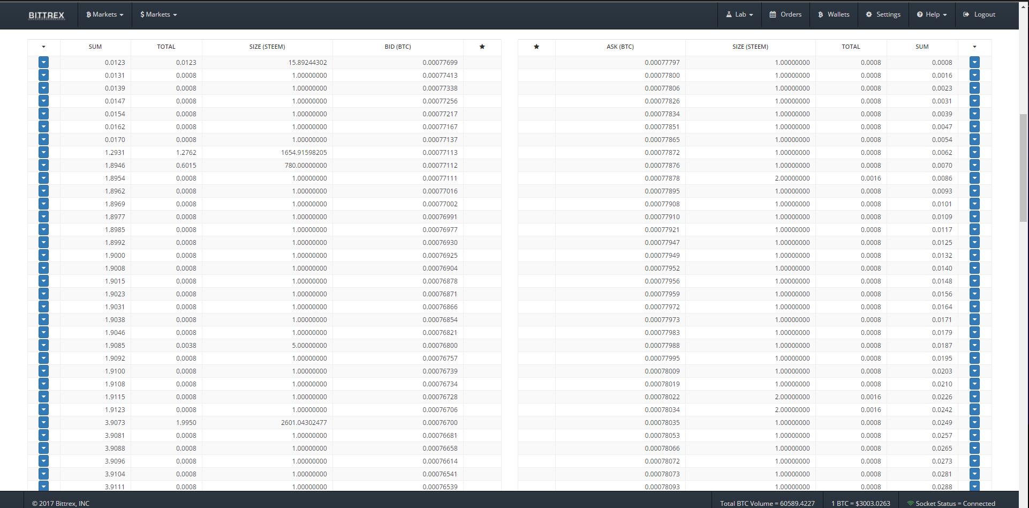The height and width of the screenshot is (508, 1029).
Task: Click the action button for ask 0.00078053
Action: [974, 435]
